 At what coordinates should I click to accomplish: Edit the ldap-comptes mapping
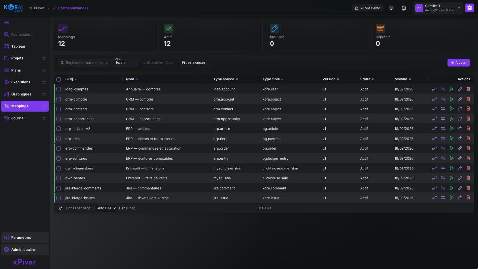[460, 89]
